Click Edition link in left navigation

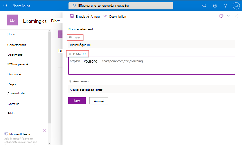11,113
